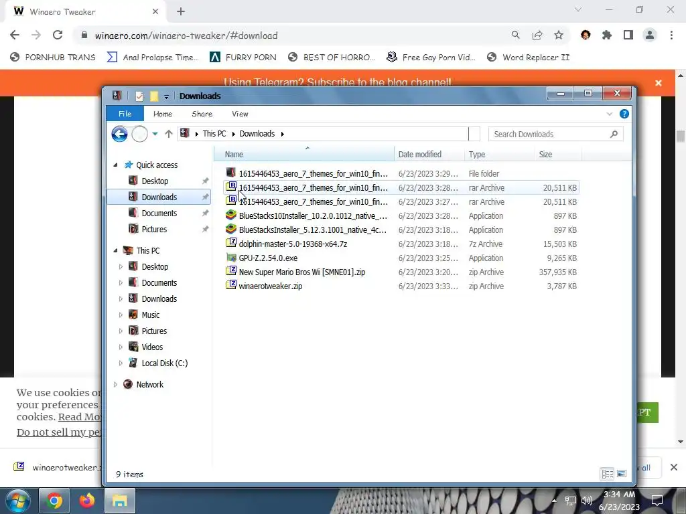Sort files by the Name column header

tap(304, 155)
